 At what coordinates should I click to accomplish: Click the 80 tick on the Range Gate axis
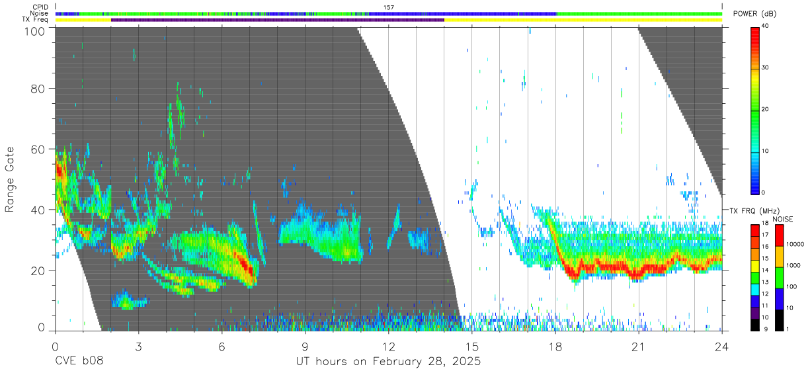pyautogui.click(x=38, y=88)
